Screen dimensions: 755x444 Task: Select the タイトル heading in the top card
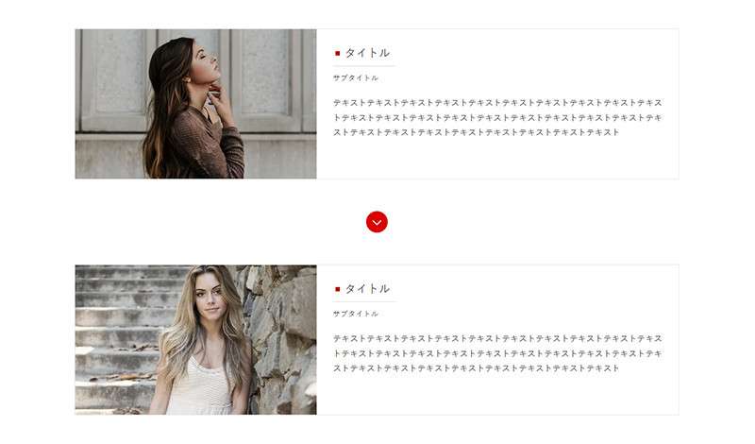click(x=367, y=53)
